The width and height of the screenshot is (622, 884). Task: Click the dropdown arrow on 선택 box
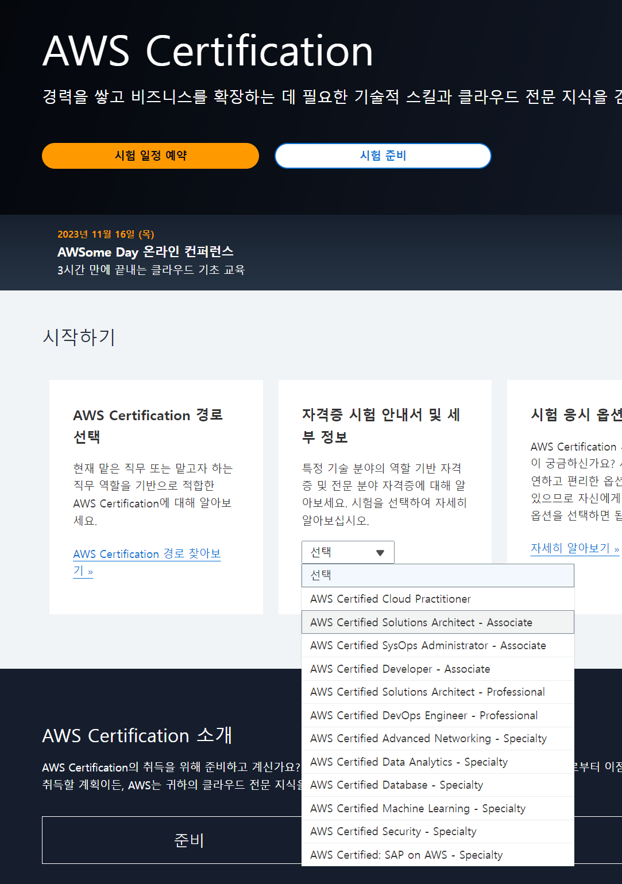click(x=380, y=553)
